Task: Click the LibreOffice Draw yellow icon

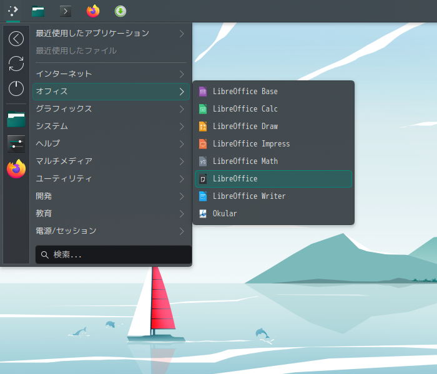Action: coord(203,127)
